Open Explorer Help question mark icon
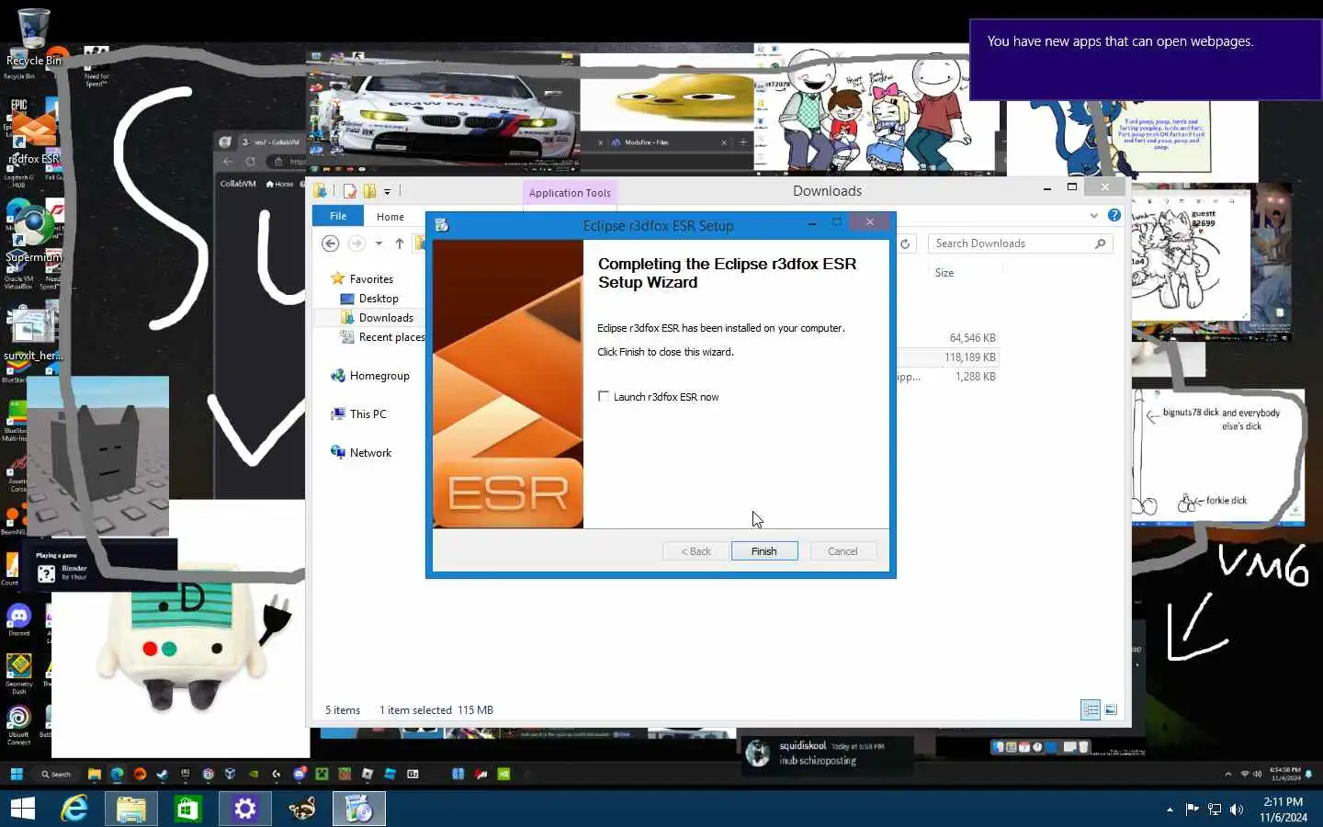The image size is (1323, 827). coord(1114,215)
